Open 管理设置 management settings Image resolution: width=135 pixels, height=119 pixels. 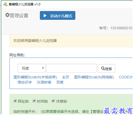coord(17,15)
